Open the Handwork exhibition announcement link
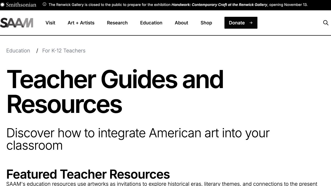 click(219, 5)
